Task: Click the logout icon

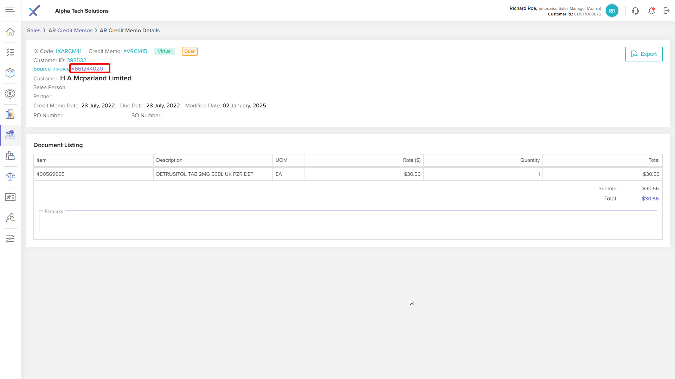Action: pyautogui.click(x=667, y=11)
